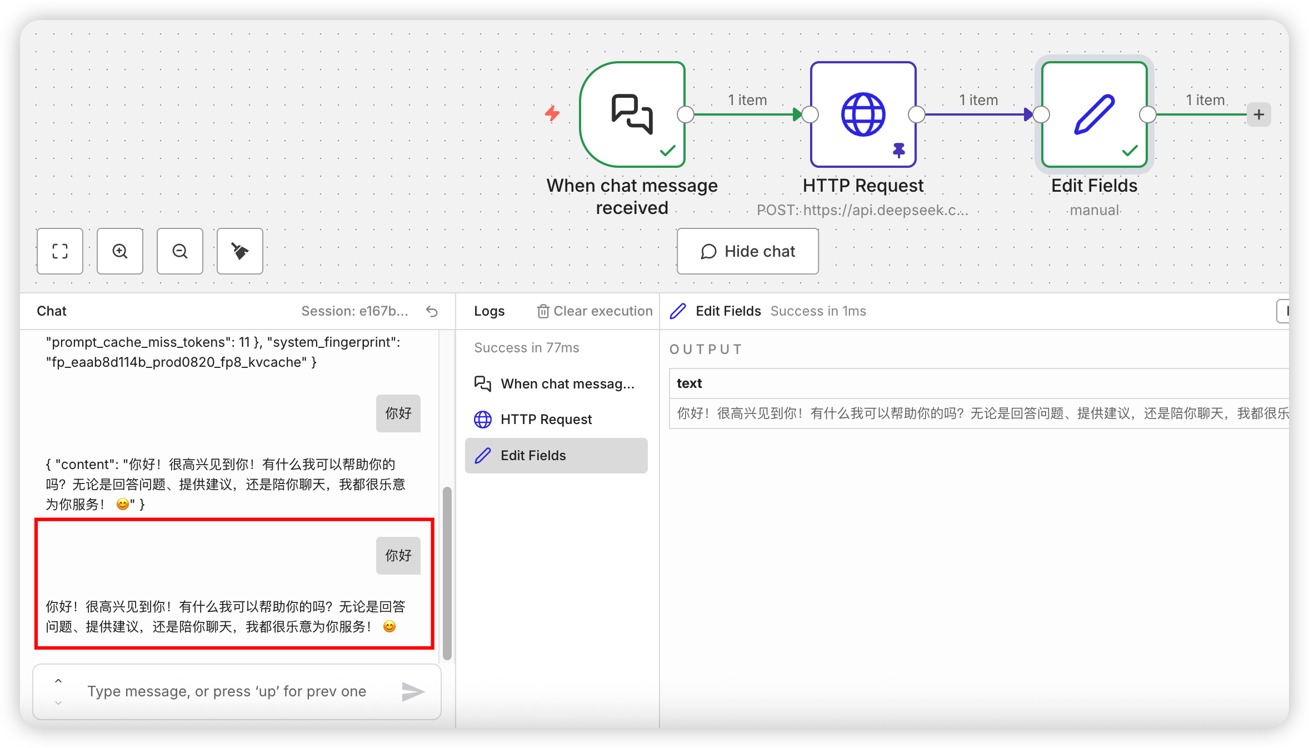Zoom in on the workflow canvas
1309x748 pixels.
(x=120, y=251)
